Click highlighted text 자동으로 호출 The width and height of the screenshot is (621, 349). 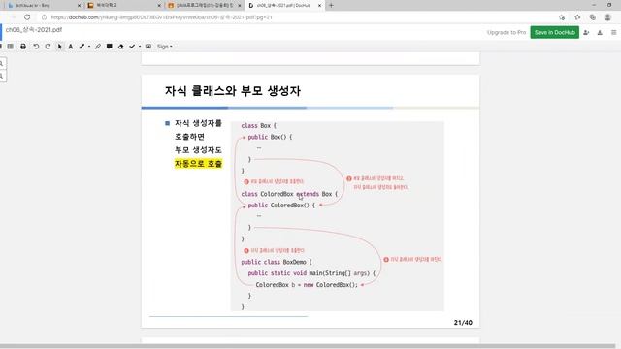(198, 164)
